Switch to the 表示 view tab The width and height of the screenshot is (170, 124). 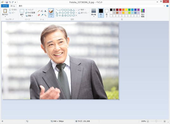point(21,6)
